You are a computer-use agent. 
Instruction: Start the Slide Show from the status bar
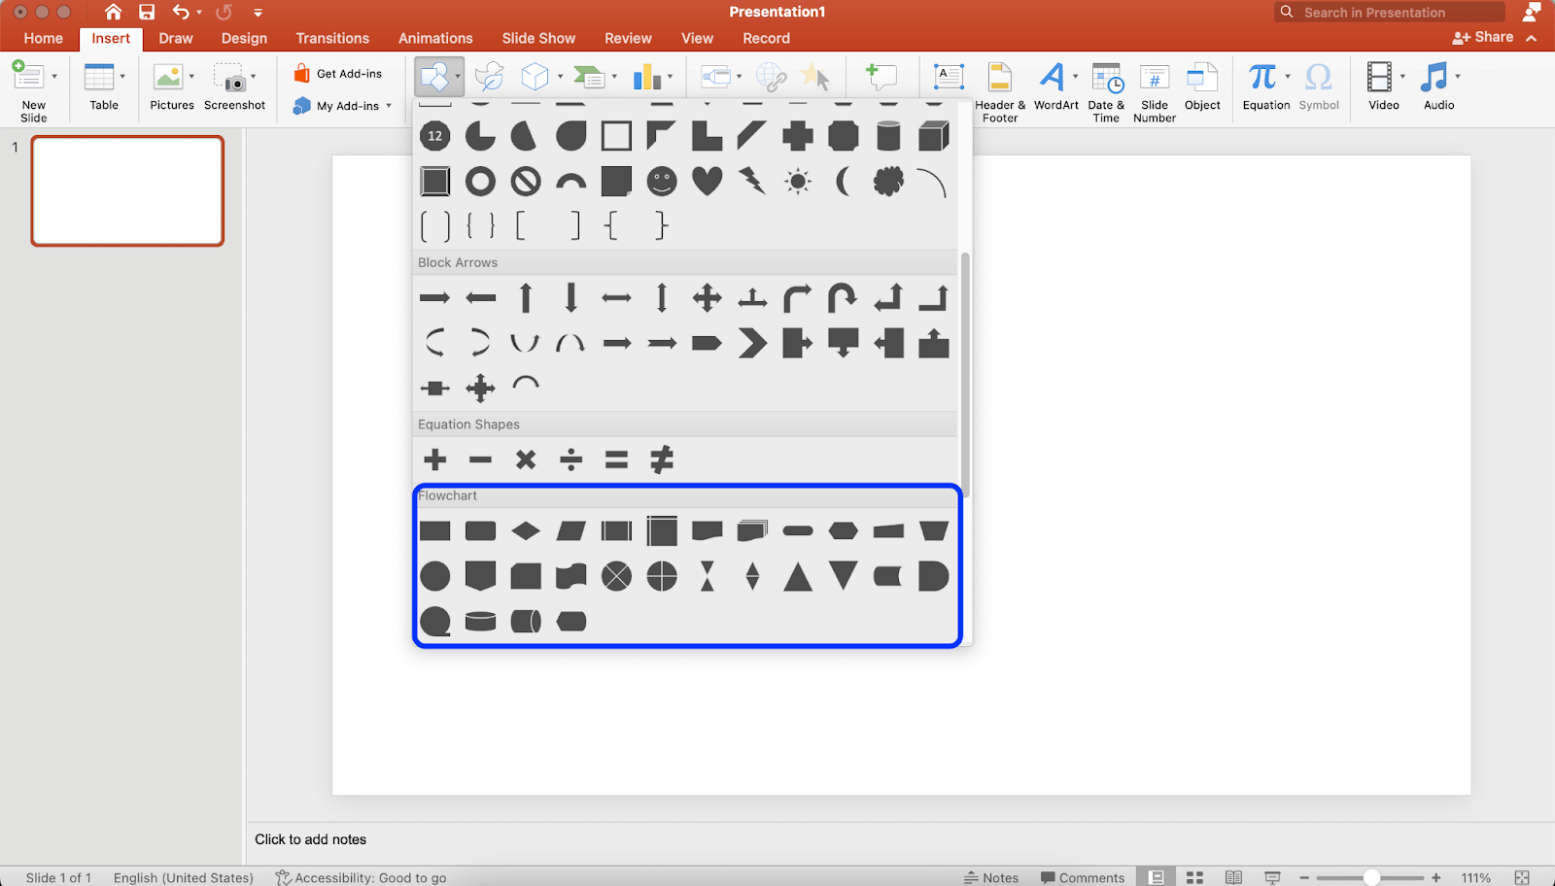coord(1271,876)
